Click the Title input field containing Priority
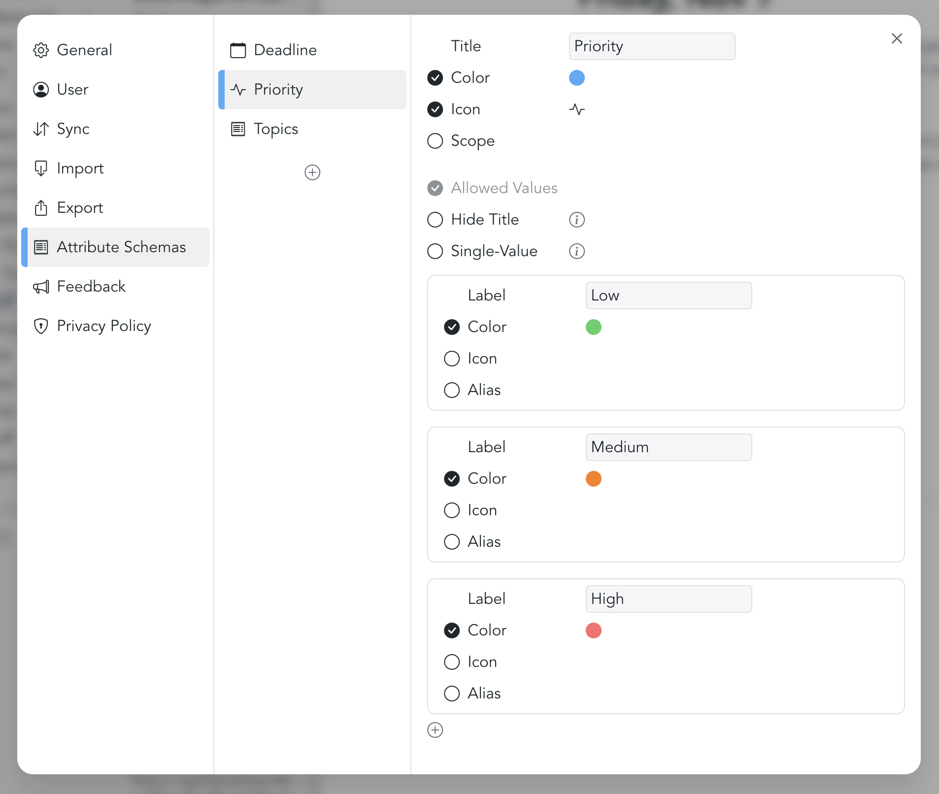The width and height of the screenshot is (939, 794). (651, 46)
